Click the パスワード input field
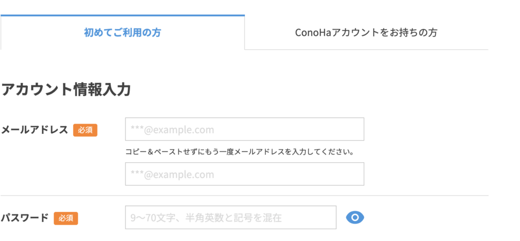The image size is (520, 241). click(x=231, y=218)
